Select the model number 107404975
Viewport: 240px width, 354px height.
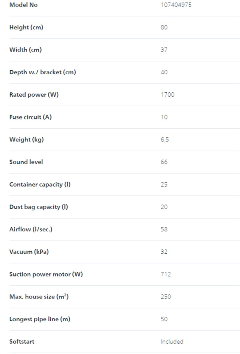pyautogui.click(x=176, y=5)
